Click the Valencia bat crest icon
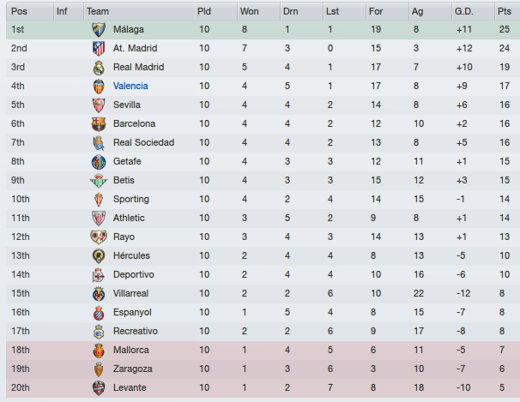Screen dimensions: 520x402 (99, 86)
